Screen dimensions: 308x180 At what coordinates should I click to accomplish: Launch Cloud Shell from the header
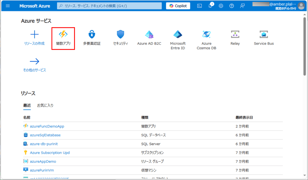point(199,6)
